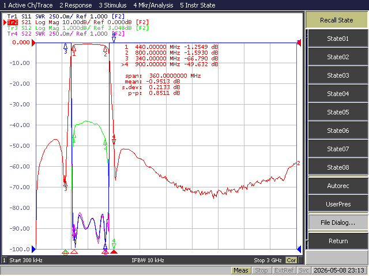Open the Stimulus menu

click(112, 5)
